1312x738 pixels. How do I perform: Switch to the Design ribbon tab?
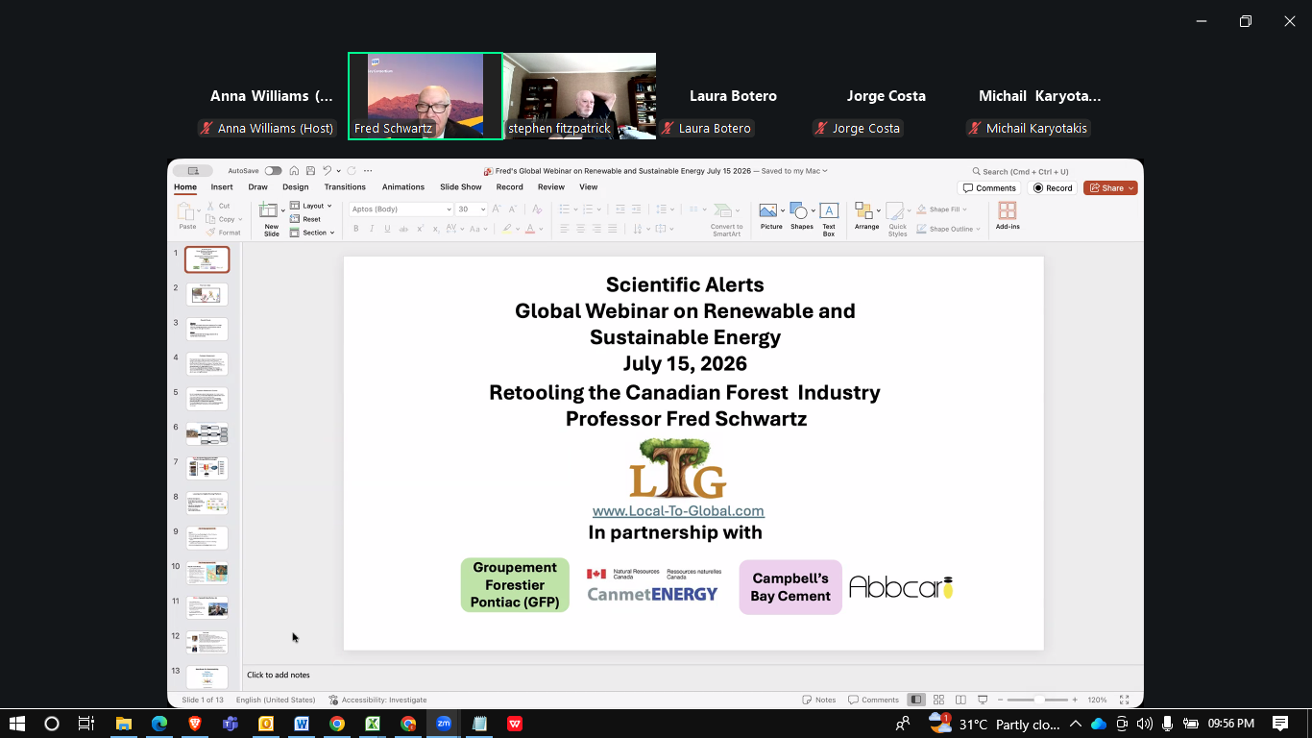click(x=296, y=187)
